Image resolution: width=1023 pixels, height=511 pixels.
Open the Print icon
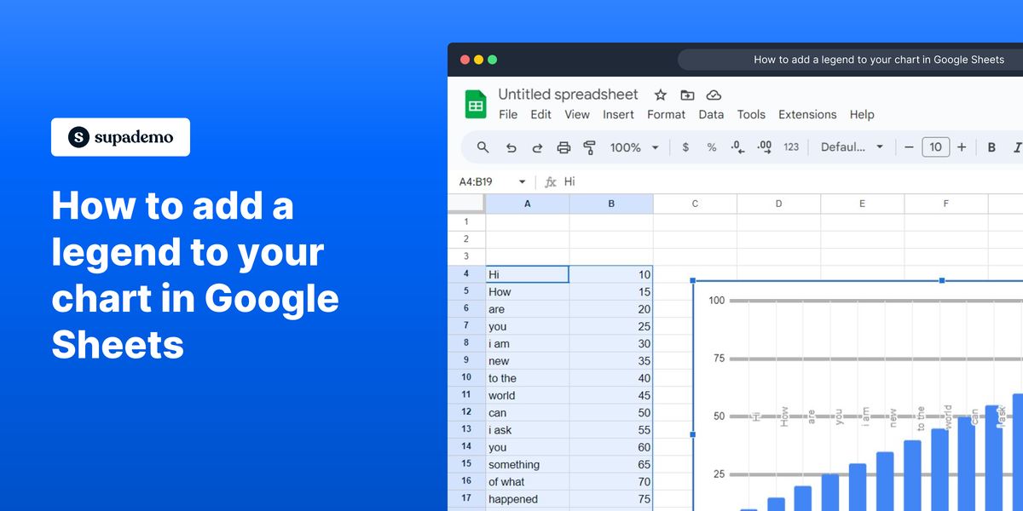pyautogui.click(x=564, y=146)
